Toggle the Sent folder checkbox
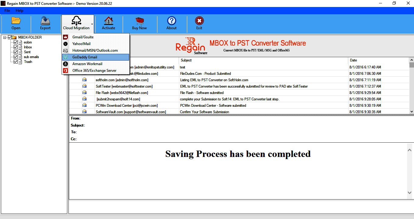414x219 pixels. coord(16,52)
